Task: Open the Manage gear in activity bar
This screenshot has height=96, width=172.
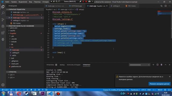Action: 3,85
